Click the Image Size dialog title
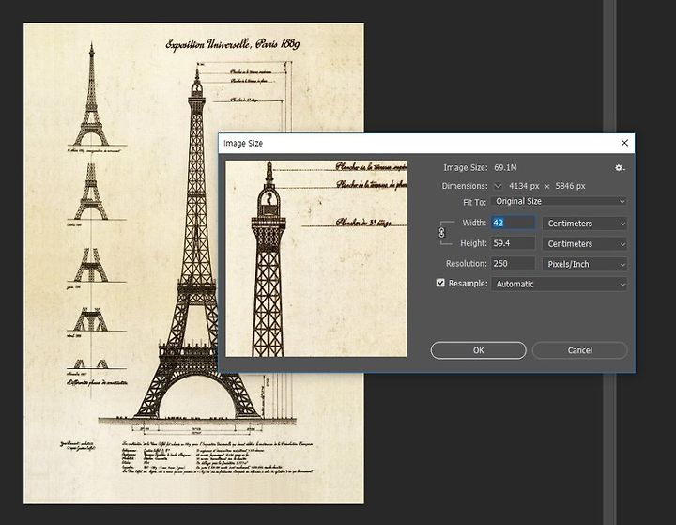Viewport: 676px width, 525px height. [243, 143]
